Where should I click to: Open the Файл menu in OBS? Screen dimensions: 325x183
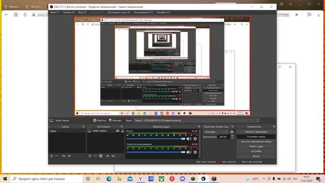pos(54,12)
